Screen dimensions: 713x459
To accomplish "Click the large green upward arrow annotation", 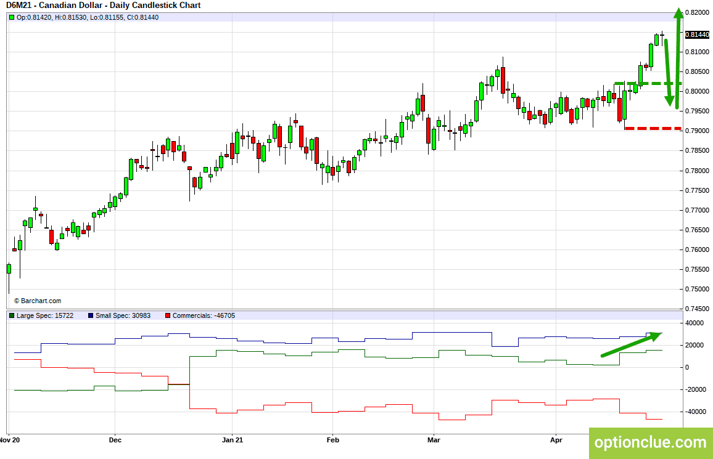I will point(678,58).
